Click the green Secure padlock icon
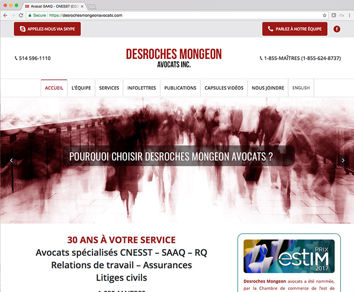 [29, 15]
